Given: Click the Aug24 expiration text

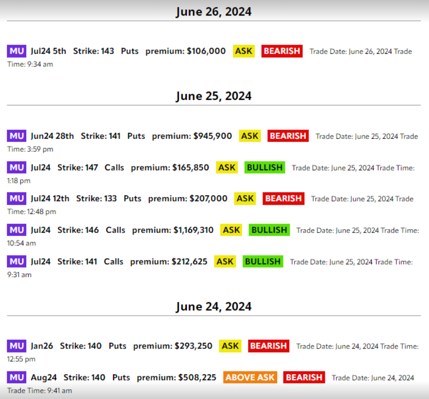Looking at the screenshot, I should (x=44, y=378).
